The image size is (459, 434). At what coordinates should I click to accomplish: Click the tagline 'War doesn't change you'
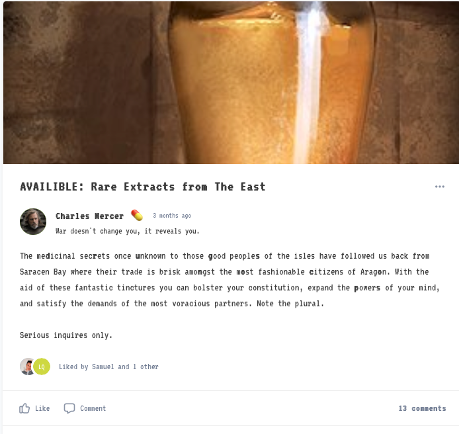pos(128,231)
